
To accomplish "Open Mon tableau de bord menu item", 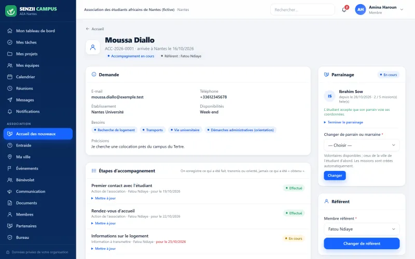I will (38, 31).
